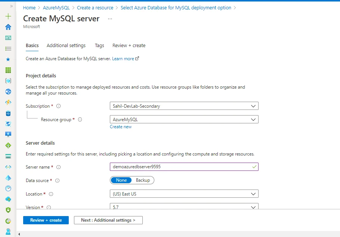Click the Favorites star icon in sidebar

click(8, 59)
